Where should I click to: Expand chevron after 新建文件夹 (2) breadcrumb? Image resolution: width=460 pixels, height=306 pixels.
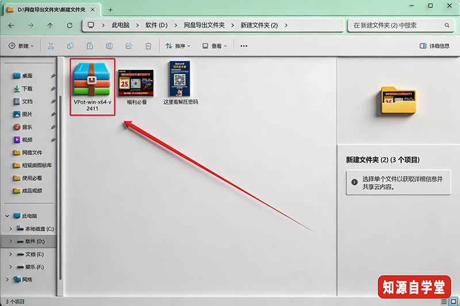coord(286,25)
